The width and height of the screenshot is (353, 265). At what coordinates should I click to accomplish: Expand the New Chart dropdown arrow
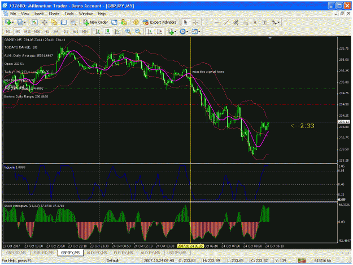(x=13, y=22)
